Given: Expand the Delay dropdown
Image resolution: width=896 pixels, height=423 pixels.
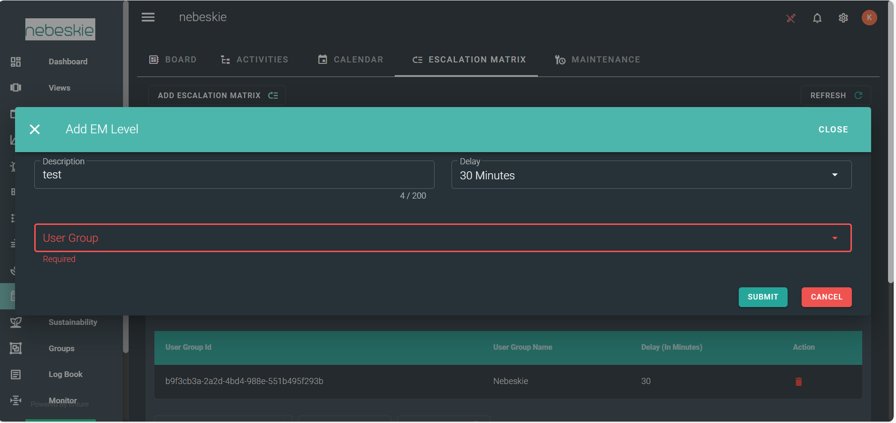Looking at the screenshot, I should [x=651, y=175].
